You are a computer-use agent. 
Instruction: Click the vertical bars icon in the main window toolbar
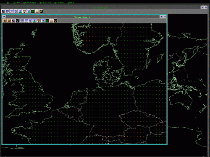coord(37,11)
